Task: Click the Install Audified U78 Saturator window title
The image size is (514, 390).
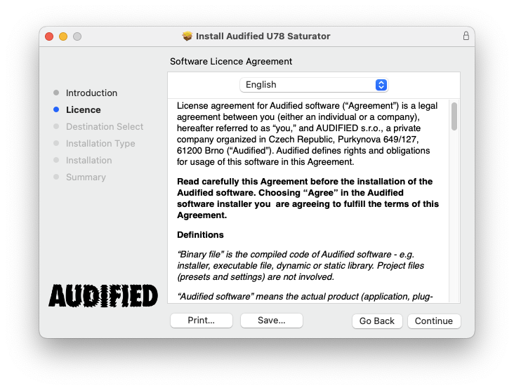Action: pyautogui.click(x=263, y=36)
